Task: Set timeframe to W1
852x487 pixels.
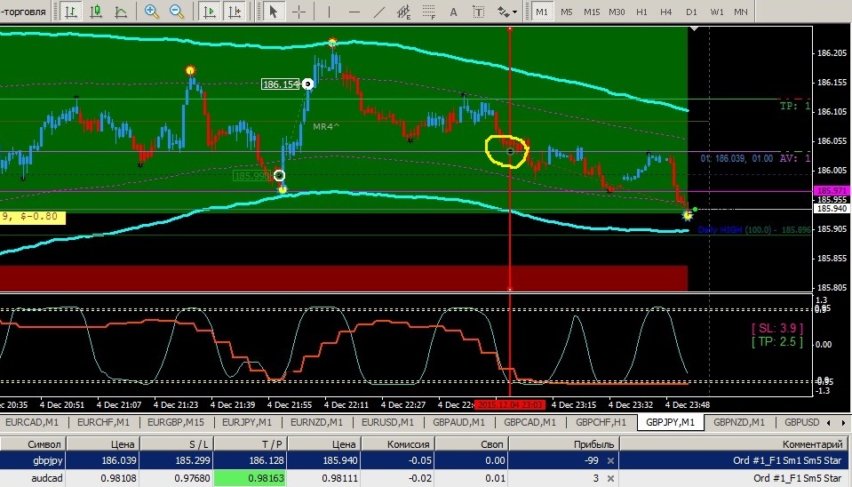Action: tap(717, 12)
